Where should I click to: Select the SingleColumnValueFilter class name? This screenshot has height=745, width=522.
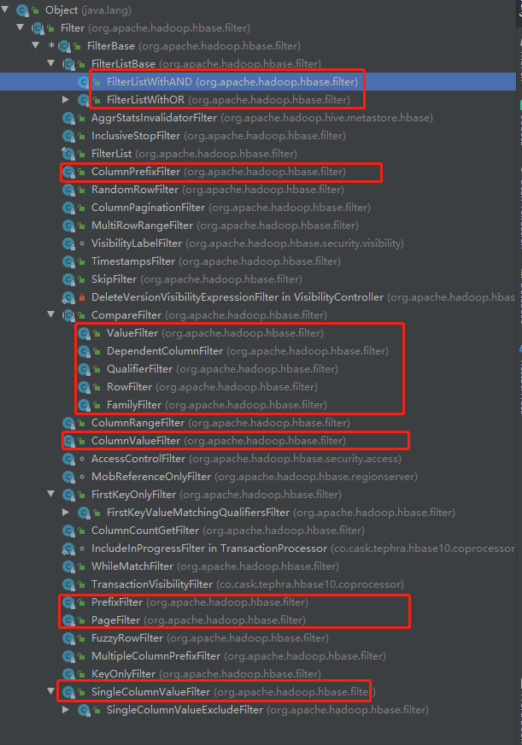click(x=150, y=692)
